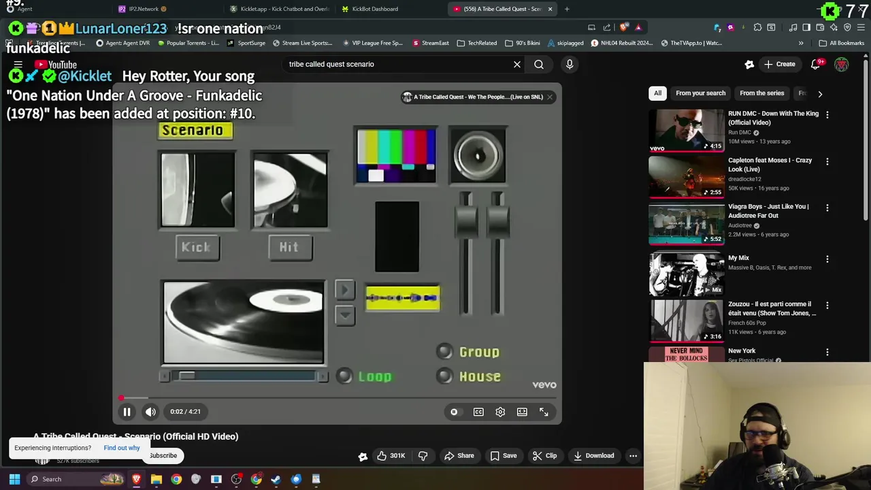View YouTube notifications bell
Image resolution: width=871 pixels, height=490 pixels.
[x=816, y=65]
